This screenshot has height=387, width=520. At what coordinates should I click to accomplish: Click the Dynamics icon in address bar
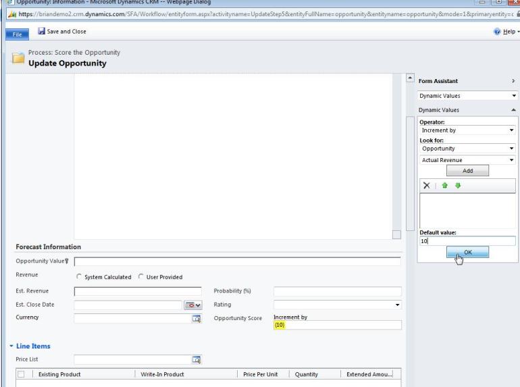tap(12, 14)
